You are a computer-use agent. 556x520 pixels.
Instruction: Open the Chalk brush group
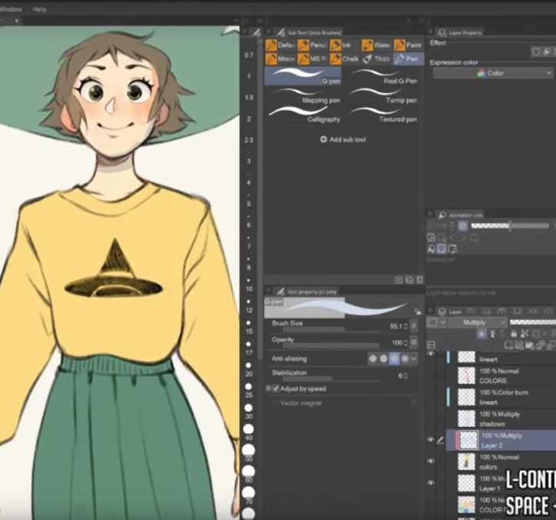pos(345,58)
